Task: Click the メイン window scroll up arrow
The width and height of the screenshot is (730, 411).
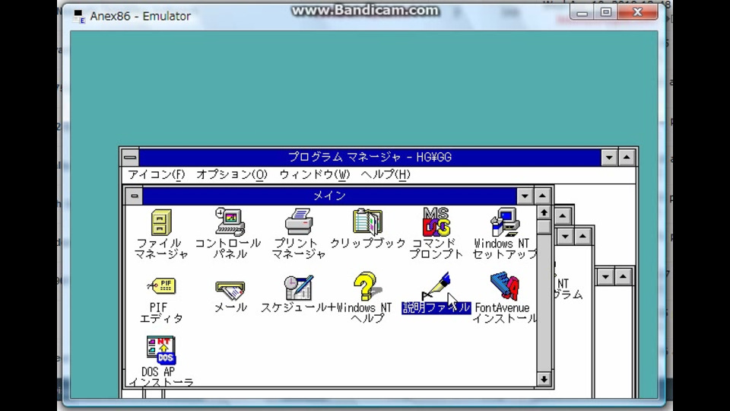Action: coord(544,213)
